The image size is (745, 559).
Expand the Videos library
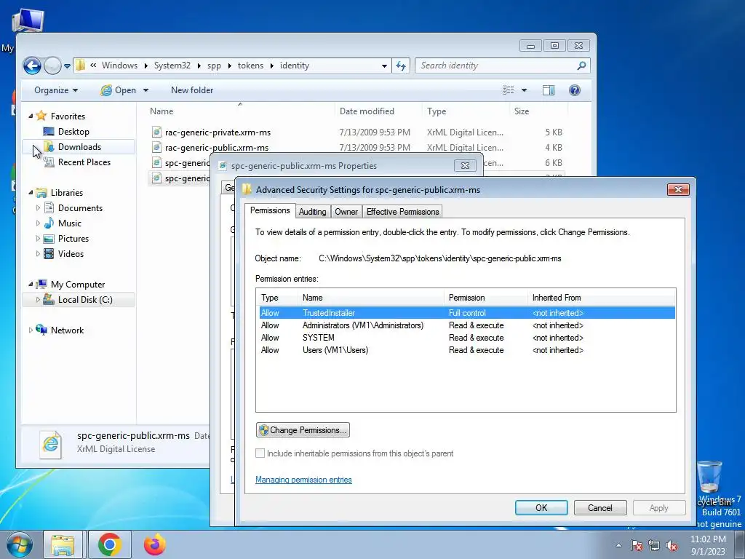38,254
